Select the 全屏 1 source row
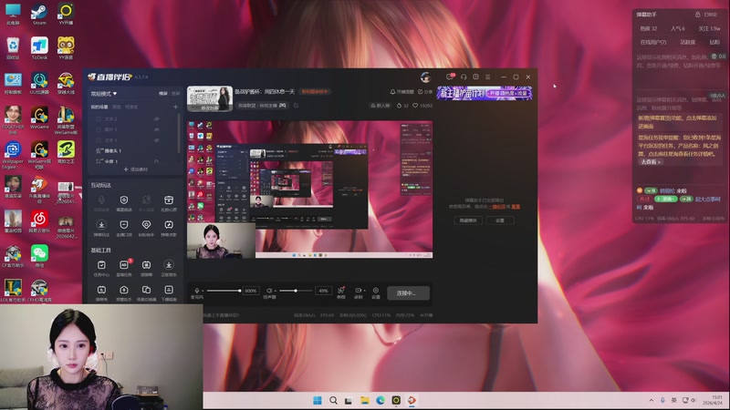 click(132, 161)
